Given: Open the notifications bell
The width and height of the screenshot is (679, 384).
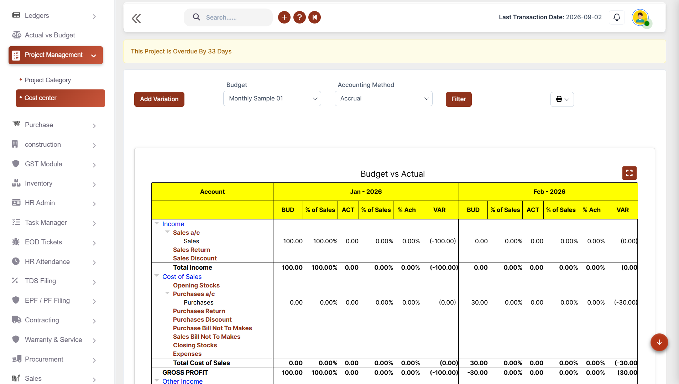Looking at the screenshot, I should [617, 17].
